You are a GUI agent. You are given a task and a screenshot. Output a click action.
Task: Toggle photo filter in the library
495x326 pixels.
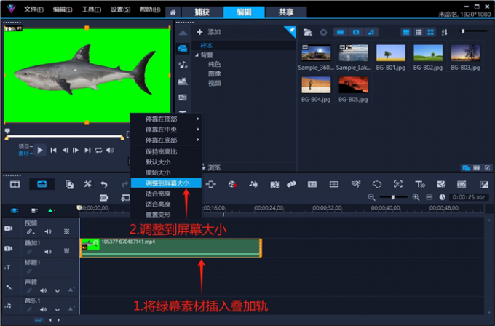click(x=356, y=32)
